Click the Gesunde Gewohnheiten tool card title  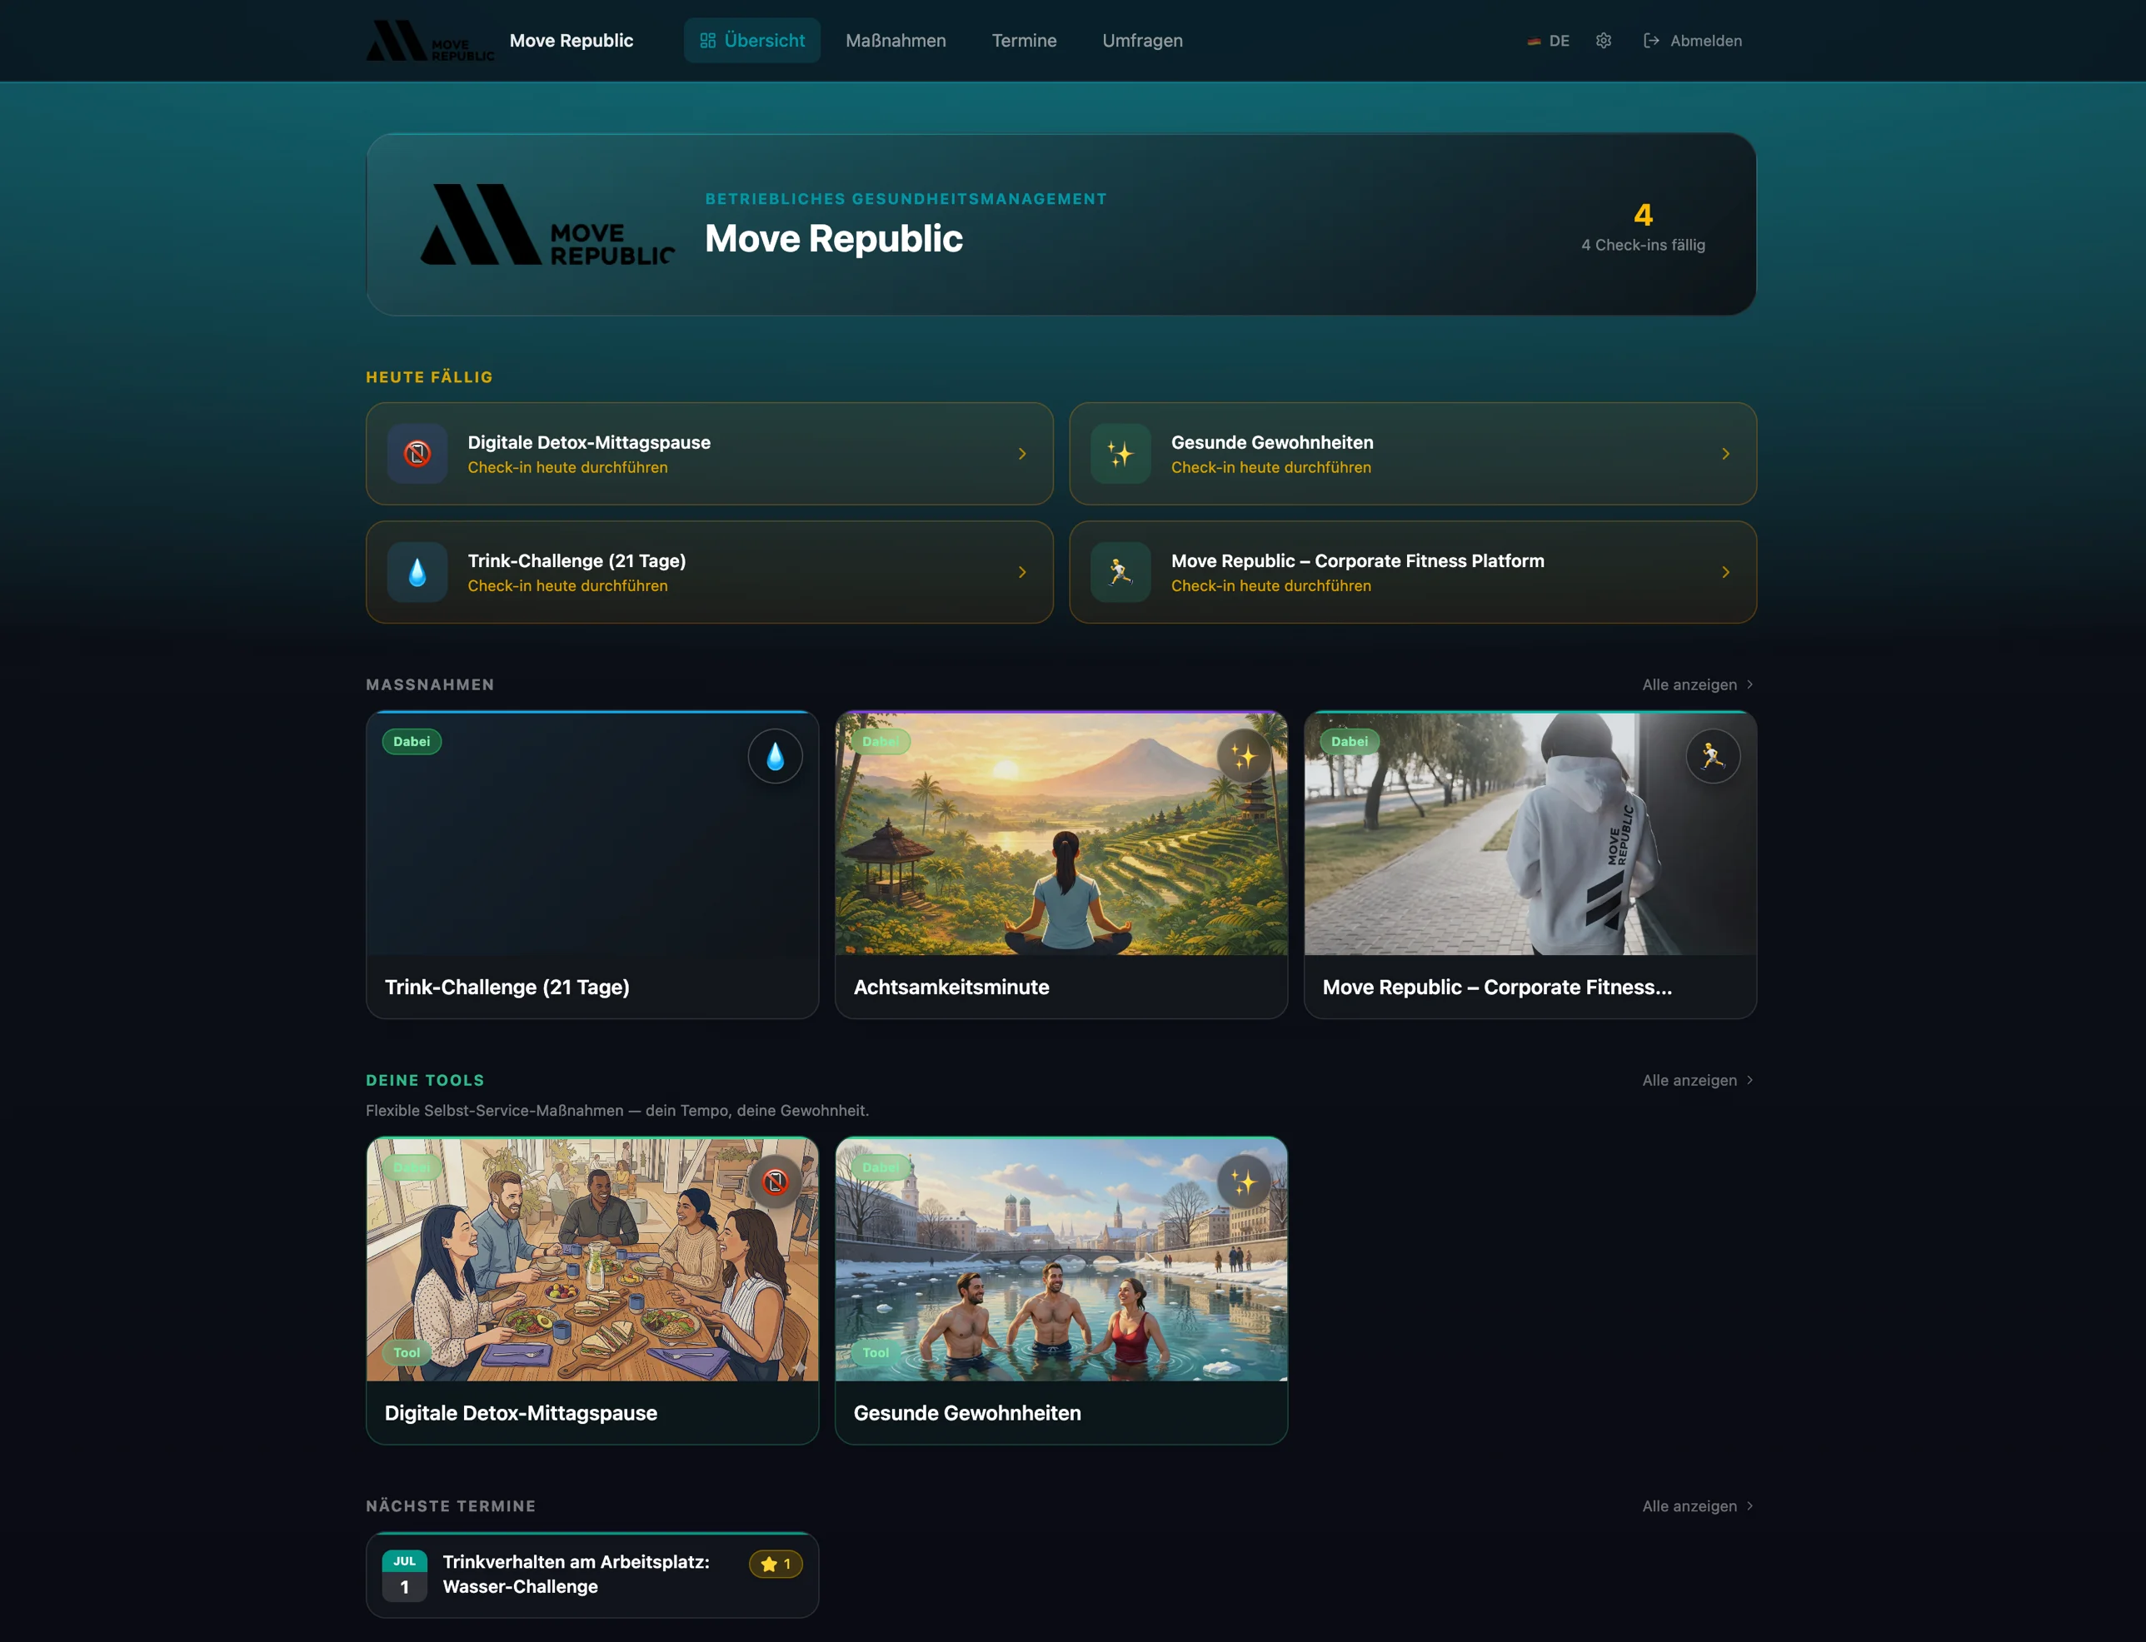(967, 1413)
